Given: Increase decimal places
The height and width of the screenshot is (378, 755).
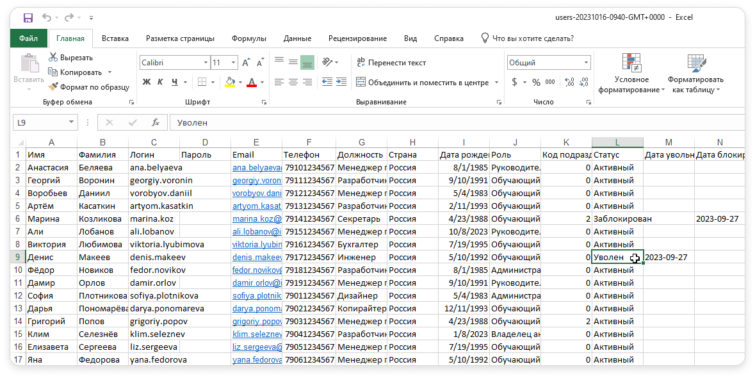Looking at the screenshot, I should (x=569, y=83).
